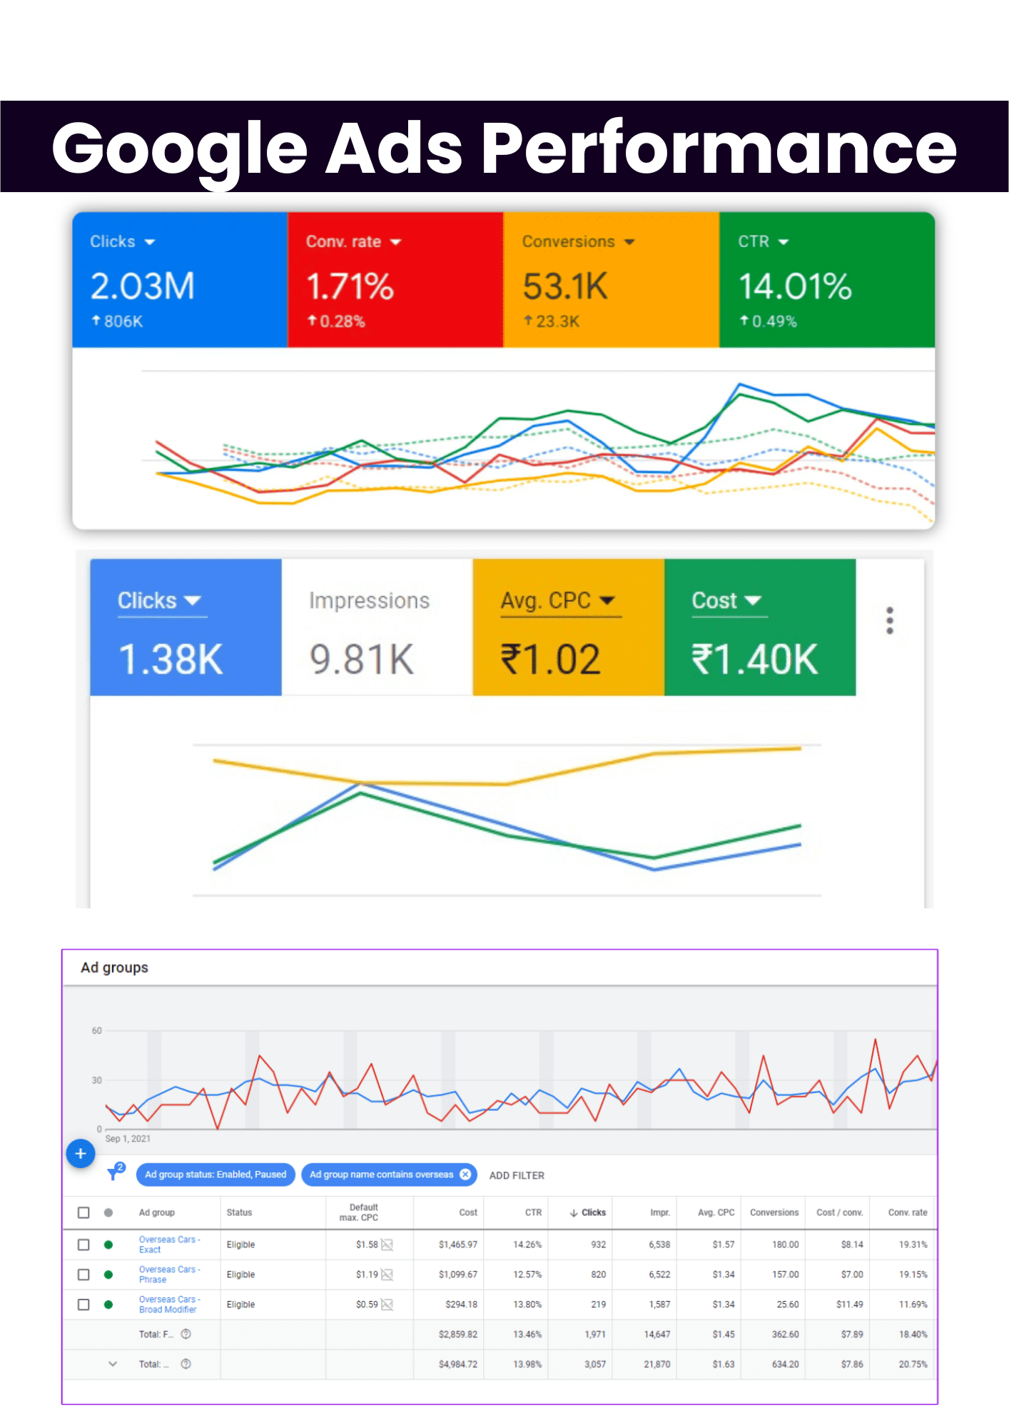Image resolution: width=1009 pixels, height=1428 pixels.
Task: Sort by Default max. CPC column header
Action: click(x=359, y=1212)
